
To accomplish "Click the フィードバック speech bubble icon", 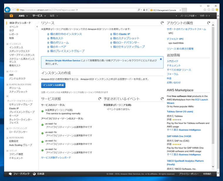I will tap(10, 174).
